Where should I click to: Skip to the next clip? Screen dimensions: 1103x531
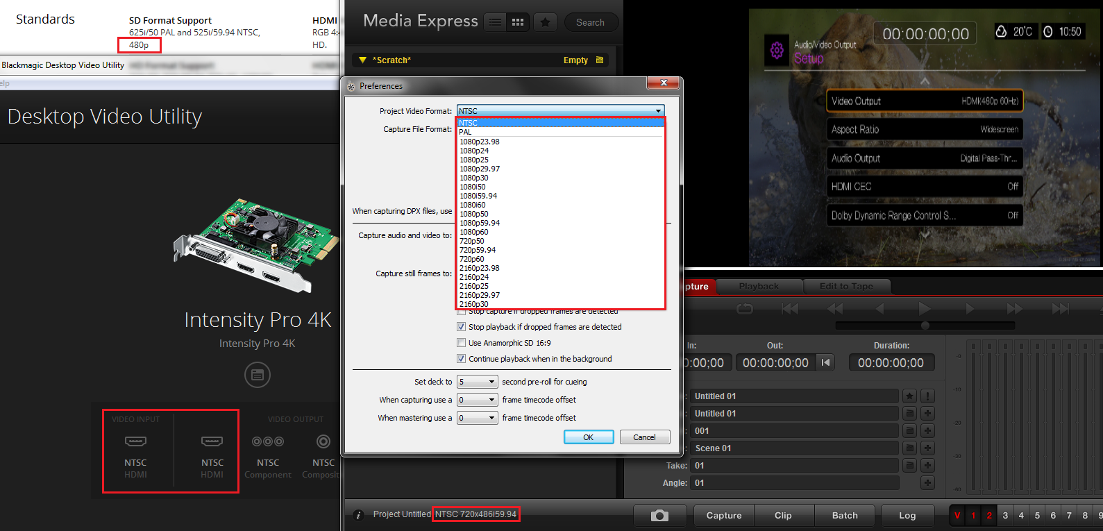coord(1060,309)
